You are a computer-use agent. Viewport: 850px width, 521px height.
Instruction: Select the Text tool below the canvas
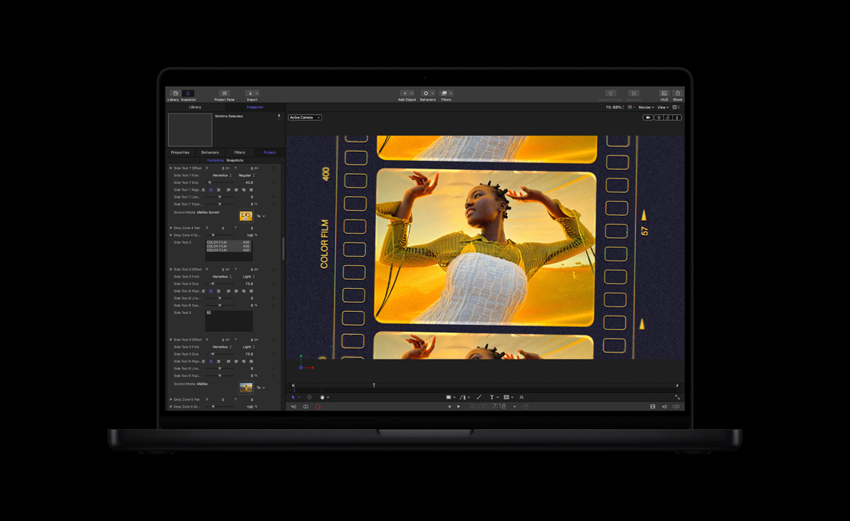click(492, 397)
